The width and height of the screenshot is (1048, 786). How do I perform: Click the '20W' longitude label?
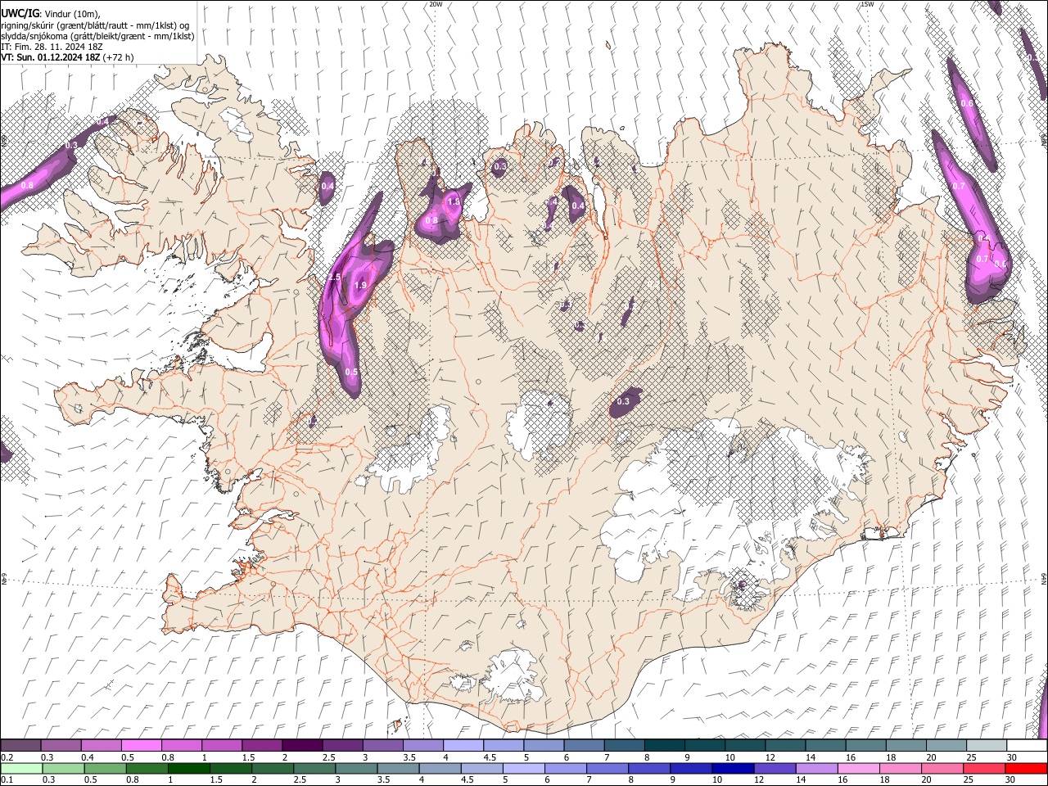(x=436, y=4)
